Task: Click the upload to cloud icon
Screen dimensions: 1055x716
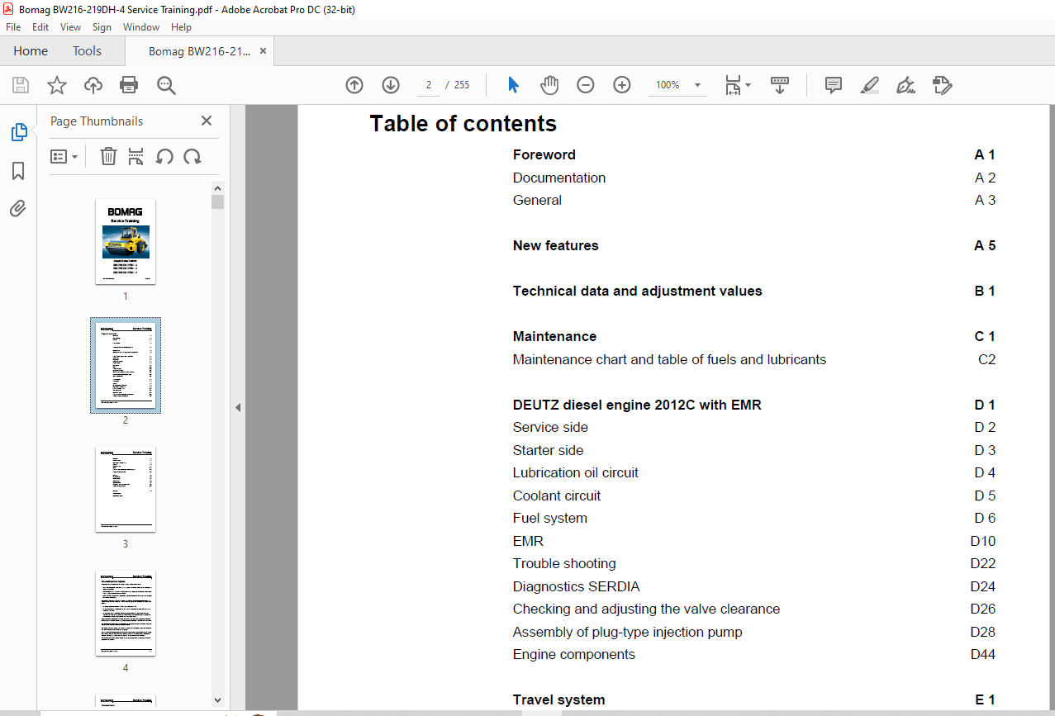Action: pos(93,85)
